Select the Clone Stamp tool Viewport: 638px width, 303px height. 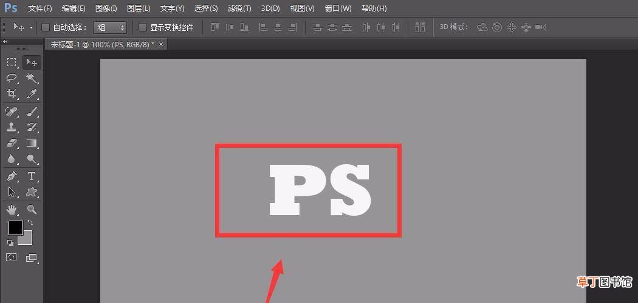(x=12, y=127)
